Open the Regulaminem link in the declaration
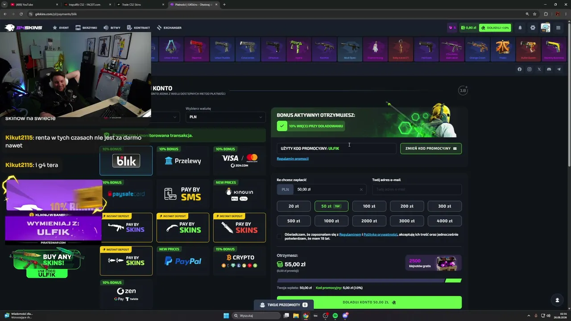Image resolution: width=571 pixels, height=321 pixels. tap(350, 235)
